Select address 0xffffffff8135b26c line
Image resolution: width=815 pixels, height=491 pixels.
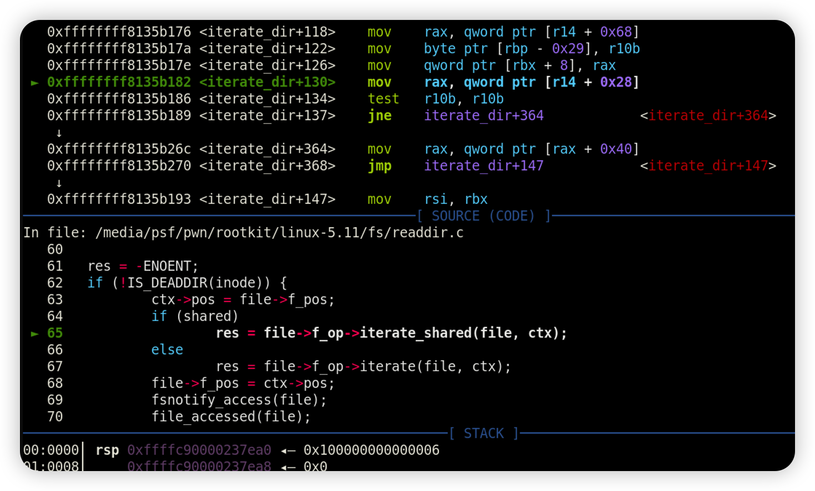pyautogui.click(x=119, y=149)
